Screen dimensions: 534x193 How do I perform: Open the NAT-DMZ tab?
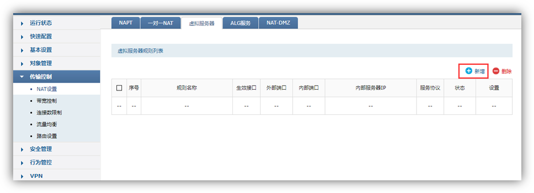pos(278,23)
